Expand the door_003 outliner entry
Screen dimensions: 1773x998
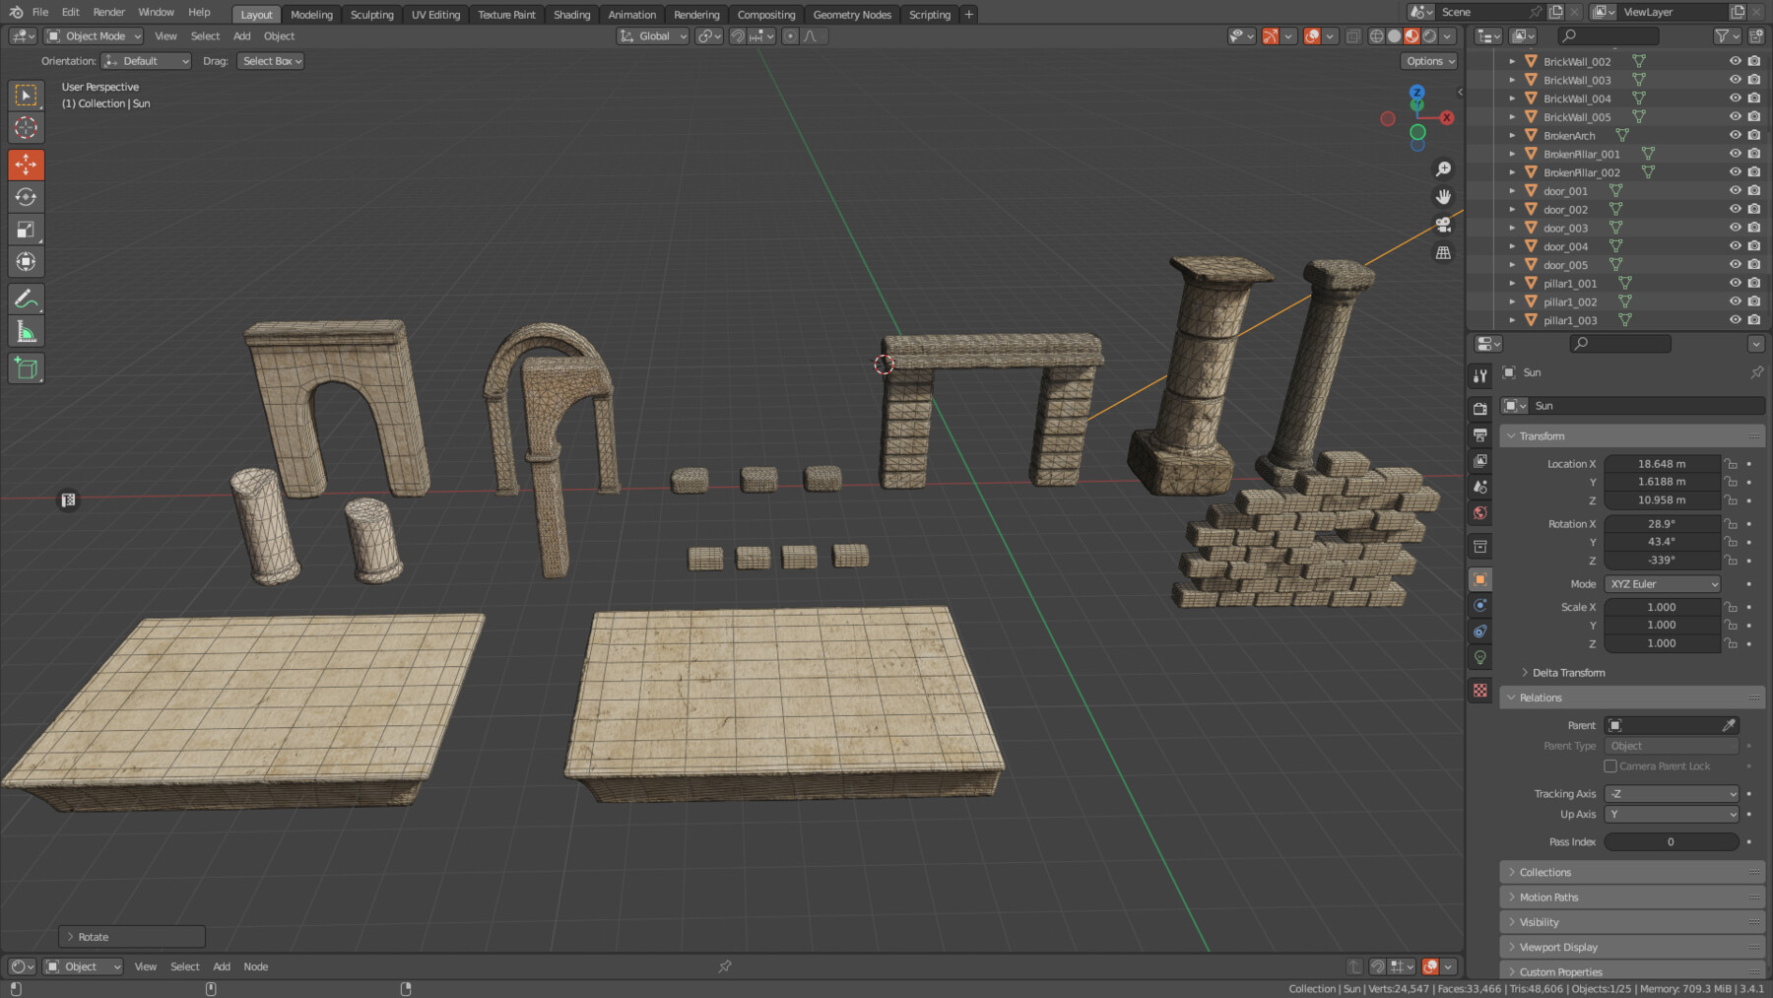coord(1512,228)
